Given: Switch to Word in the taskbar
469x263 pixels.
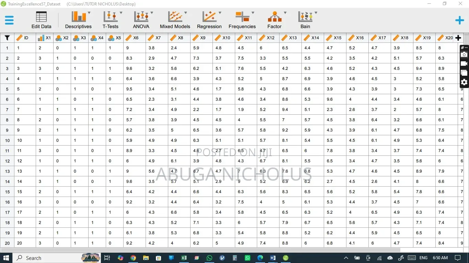Looking at the screenshot, I should point(273,258).
